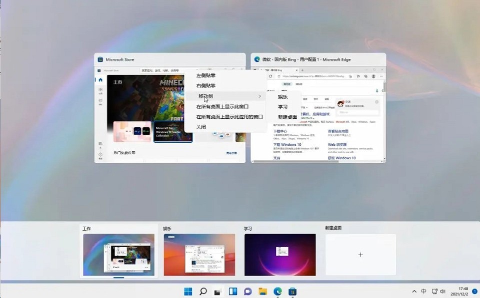Screen dimensions: 480x298
Task: Switch to the 工作 desktop thumbnail
Action: [119, 255]
